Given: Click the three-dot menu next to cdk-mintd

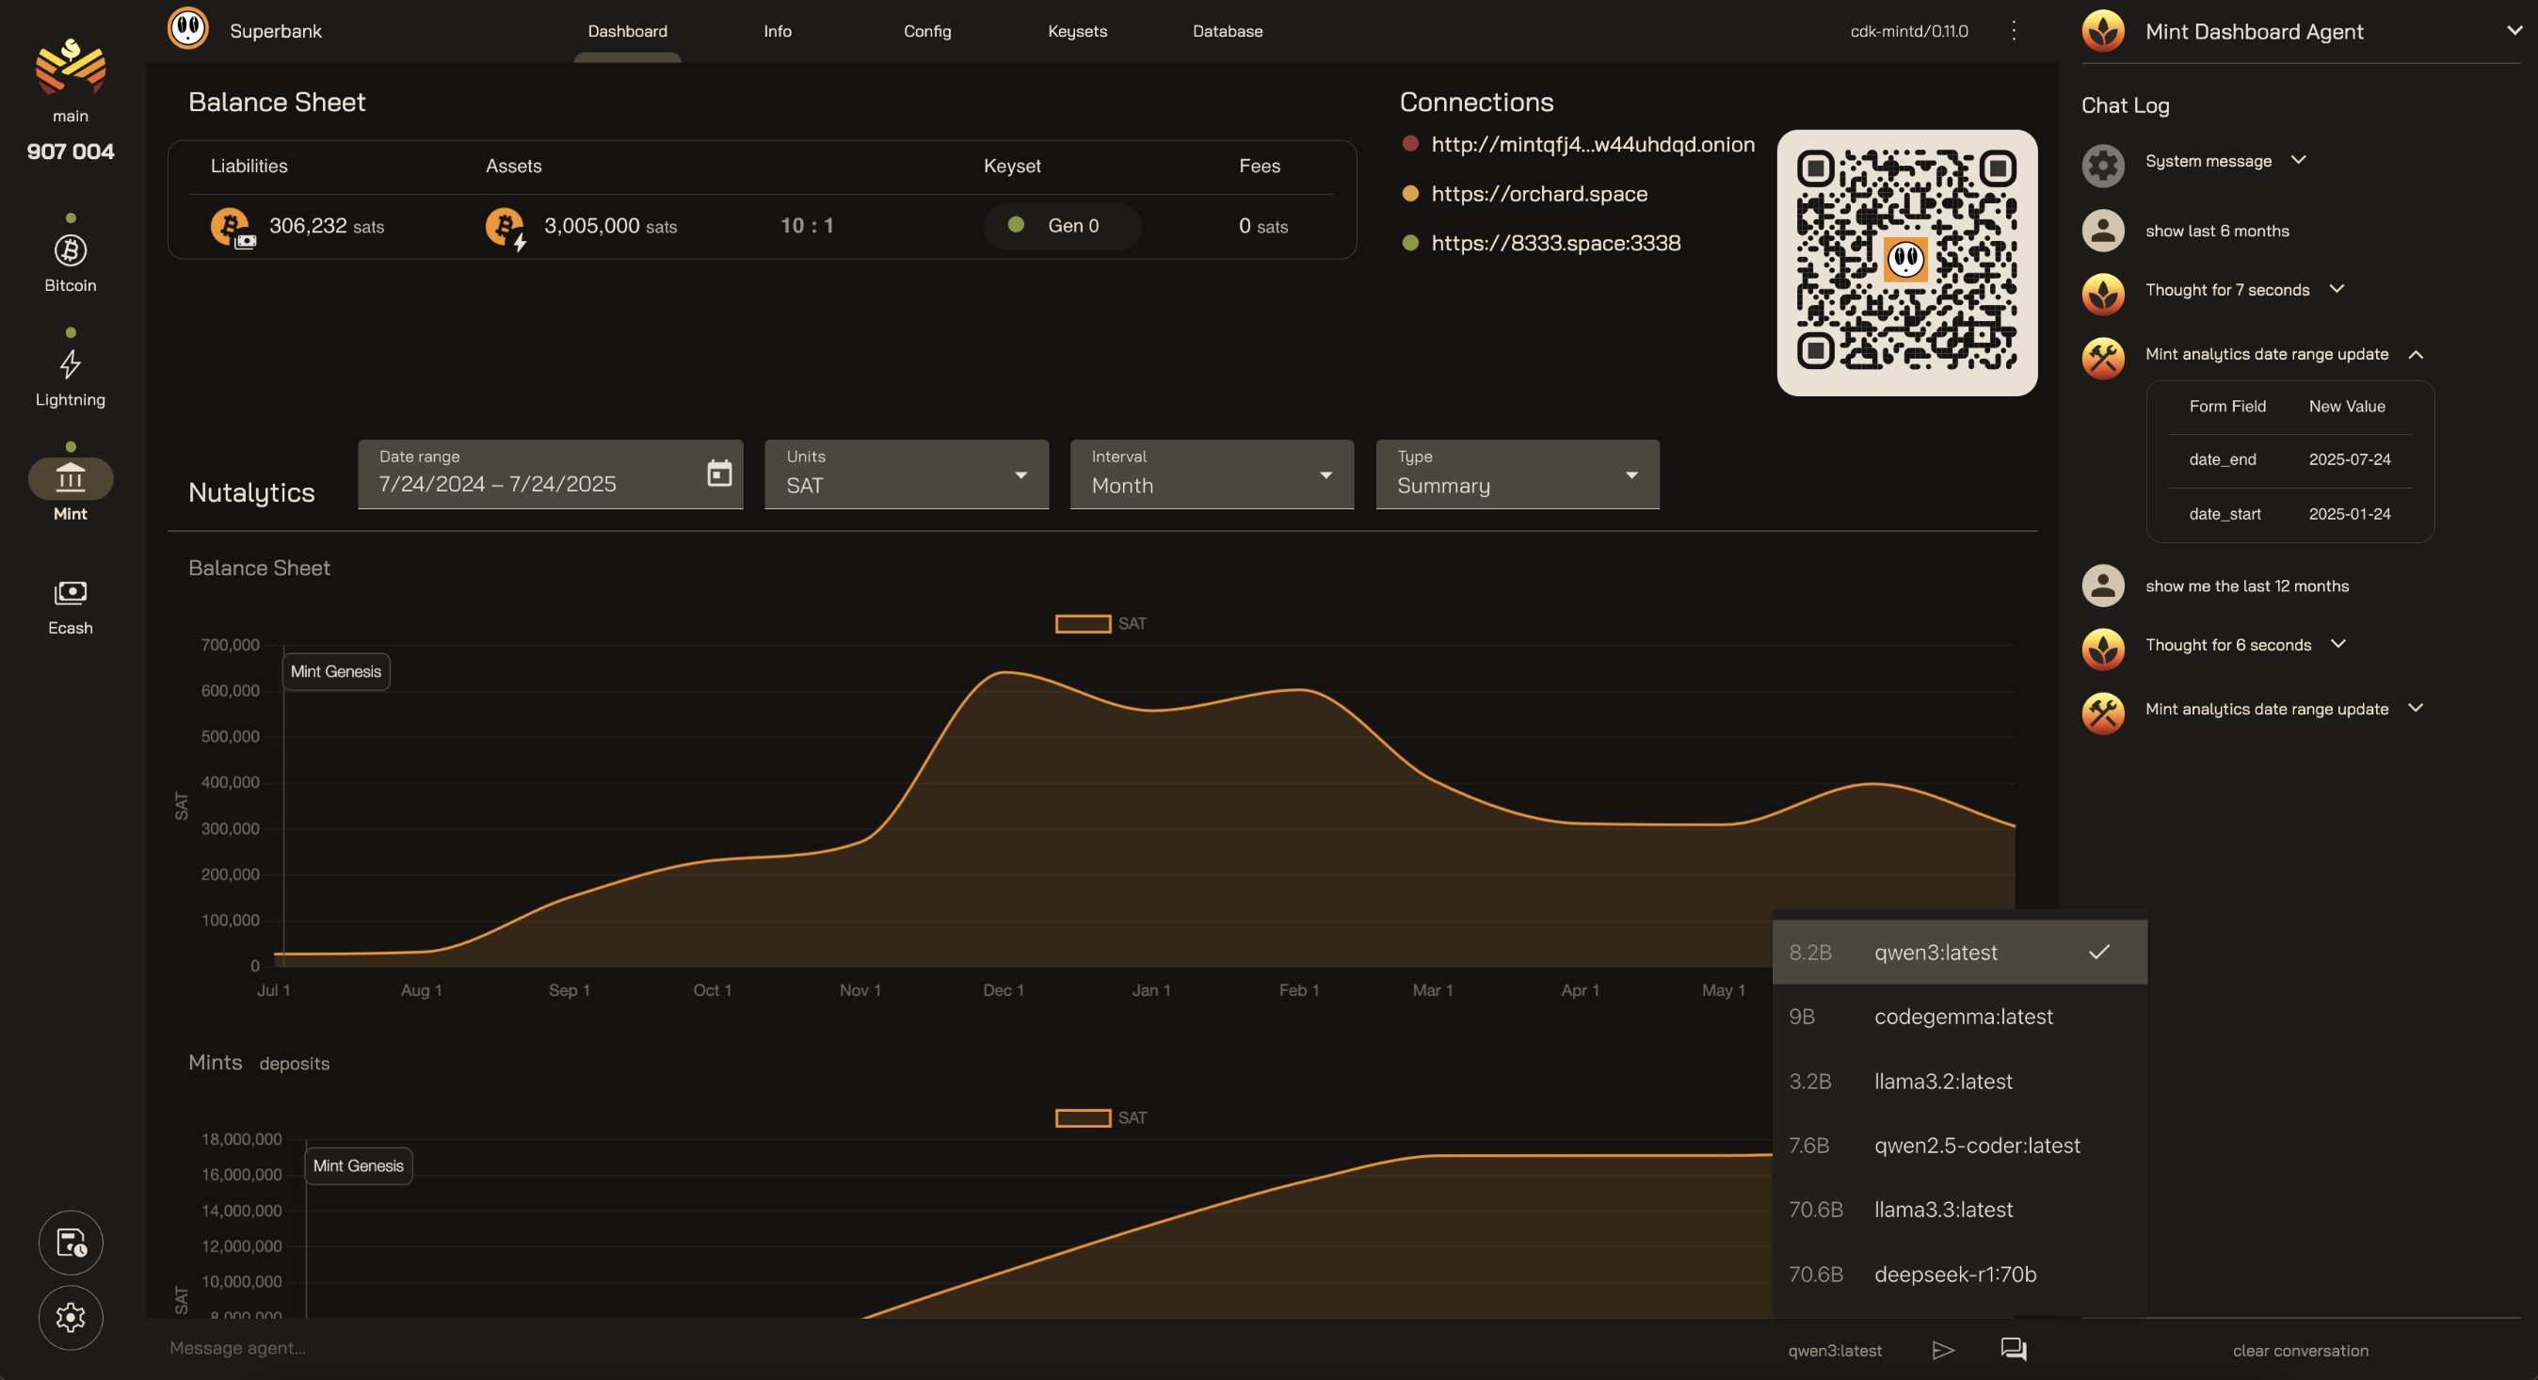Looking at the screenshot, I should 2014,30.
